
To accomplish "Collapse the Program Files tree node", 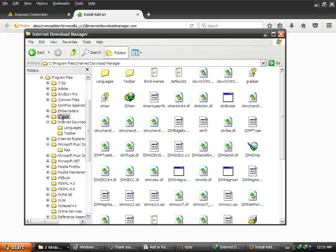I will click(41, 77).
